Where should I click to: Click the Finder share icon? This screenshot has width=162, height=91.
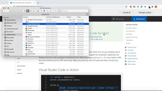[50, 11]
